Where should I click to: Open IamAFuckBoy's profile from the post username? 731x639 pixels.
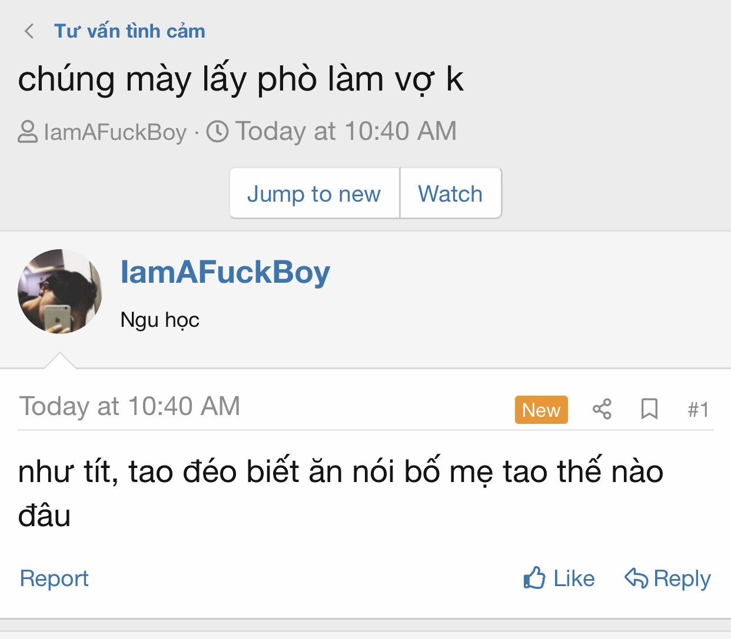coord(225,272)
